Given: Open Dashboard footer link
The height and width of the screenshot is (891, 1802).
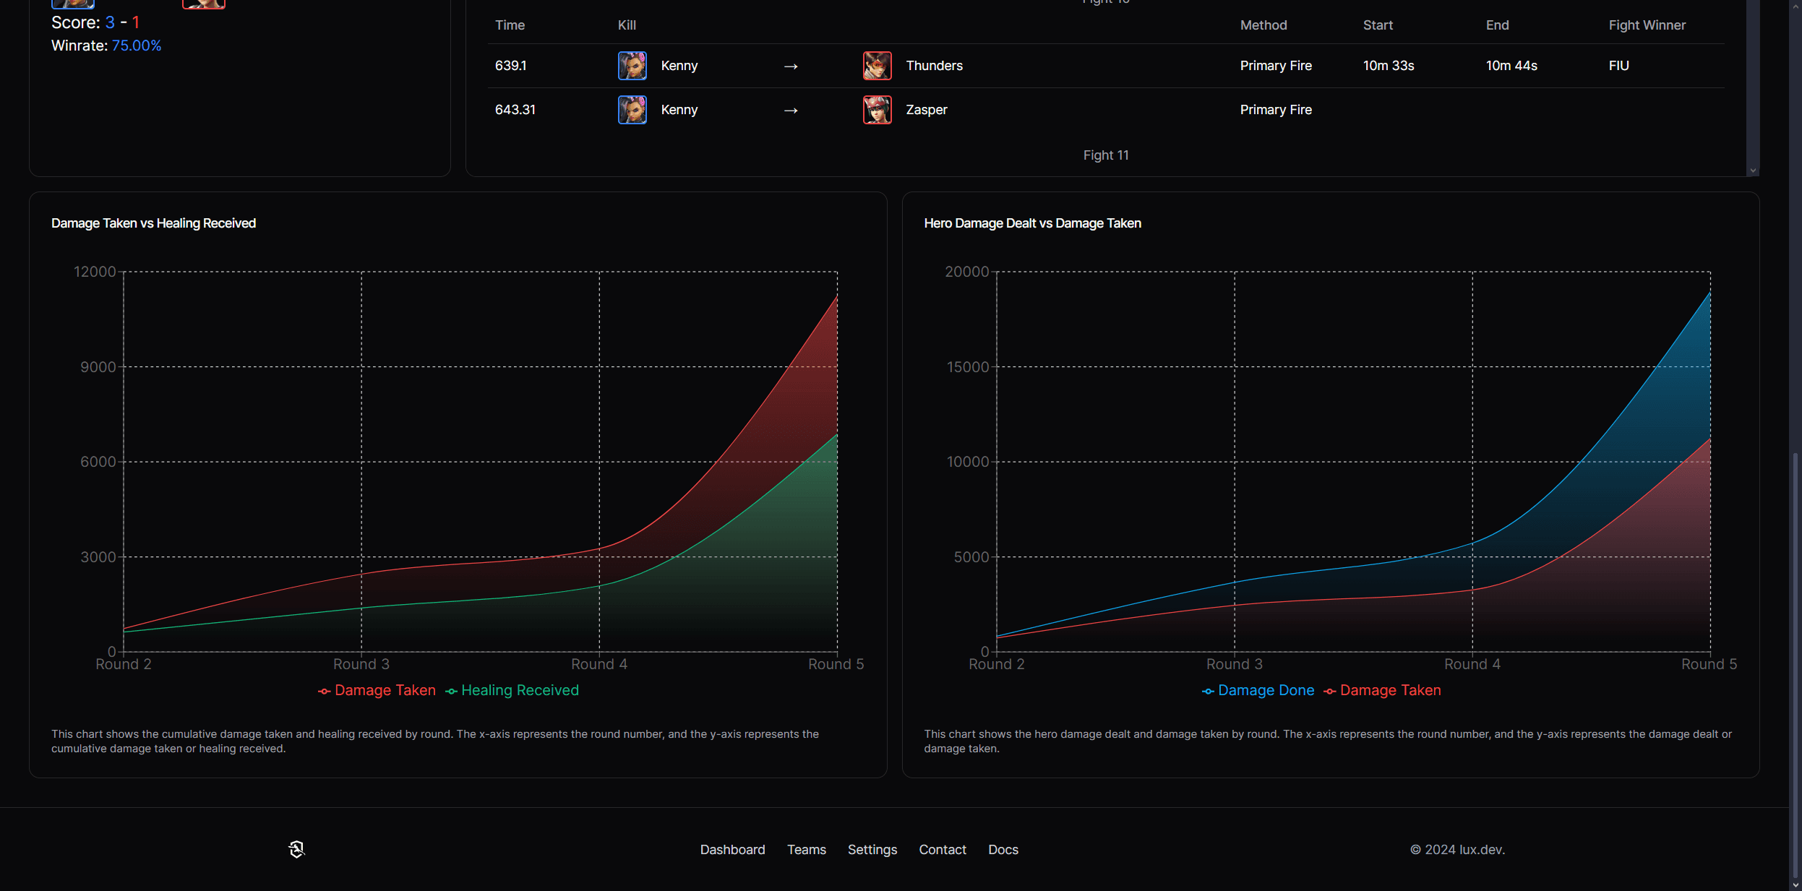Looking at the screenshot, I should click(x=732, y=850).
